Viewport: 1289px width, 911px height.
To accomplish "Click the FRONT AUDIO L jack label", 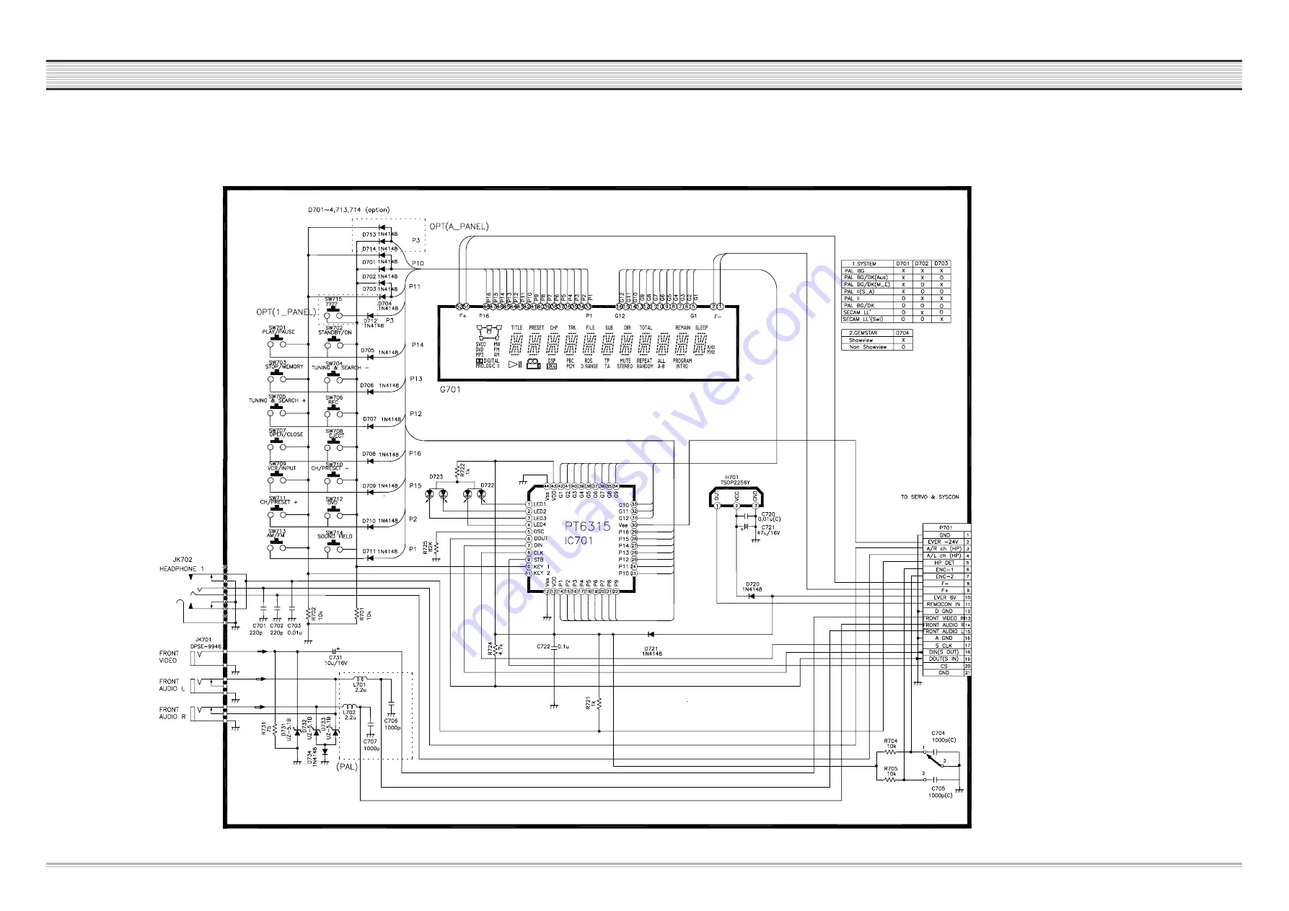I will coord(172,685).
